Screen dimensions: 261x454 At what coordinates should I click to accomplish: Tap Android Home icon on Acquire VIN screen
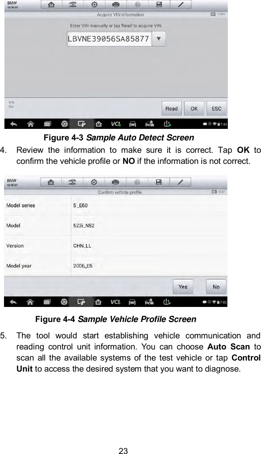click(x=31, y=124)
